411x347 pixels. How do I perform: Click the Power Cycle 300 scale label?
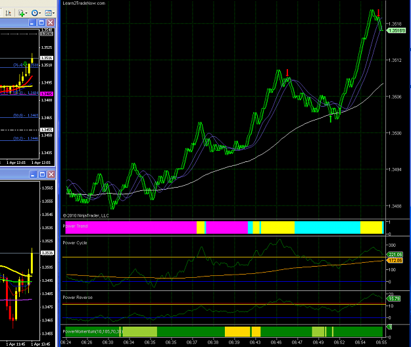point(392,245)
